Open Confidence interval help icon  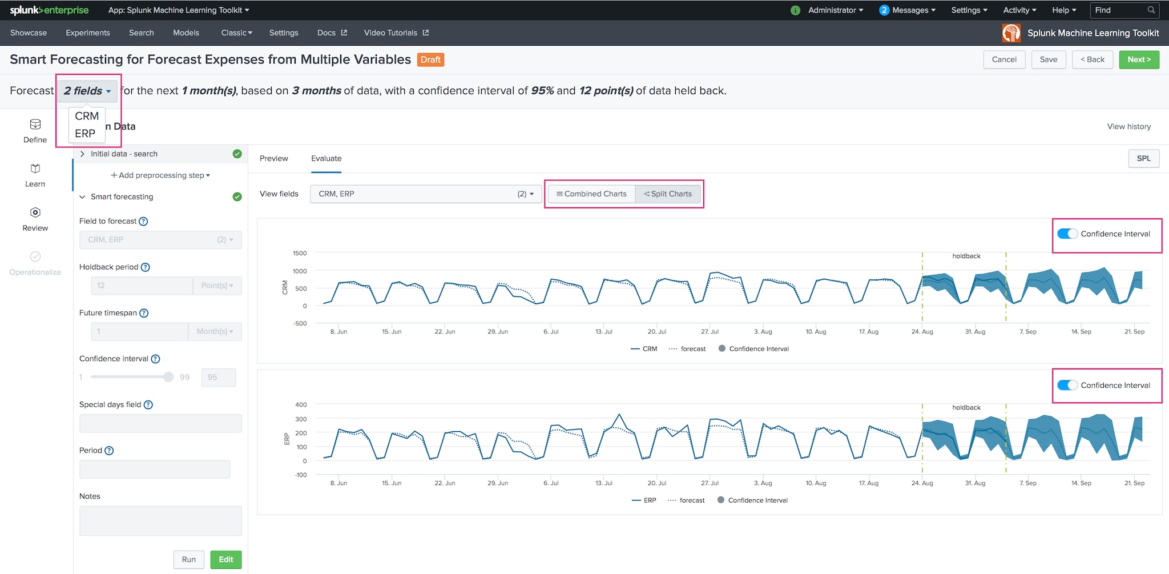point(155,359)
